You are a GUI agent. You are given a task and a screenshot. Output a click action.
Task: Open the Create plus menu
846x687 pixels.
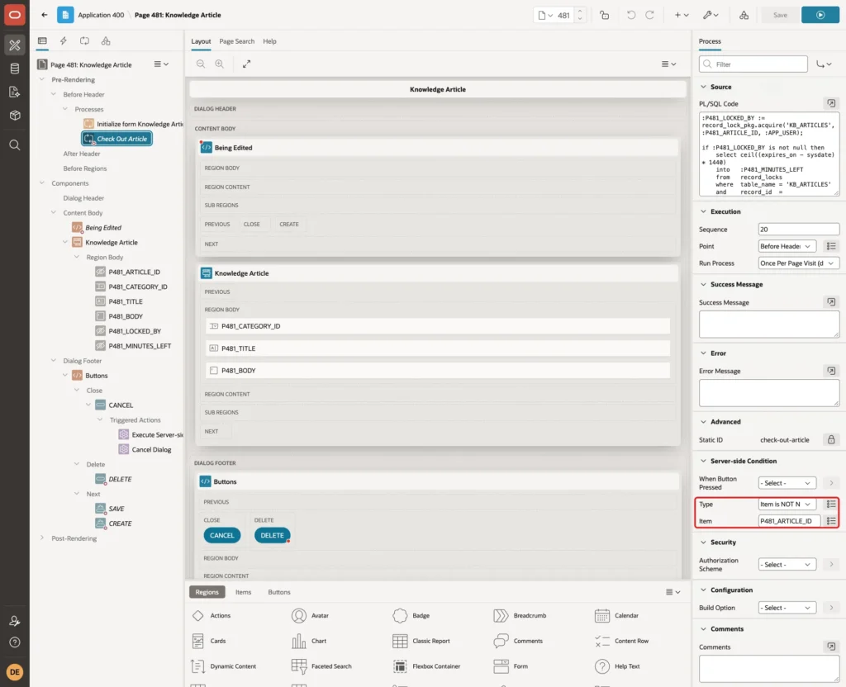coord(682,15)
